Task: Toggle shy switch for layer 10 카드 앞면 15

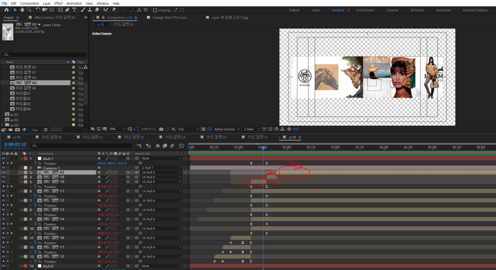Action: (x=99, y=228)
